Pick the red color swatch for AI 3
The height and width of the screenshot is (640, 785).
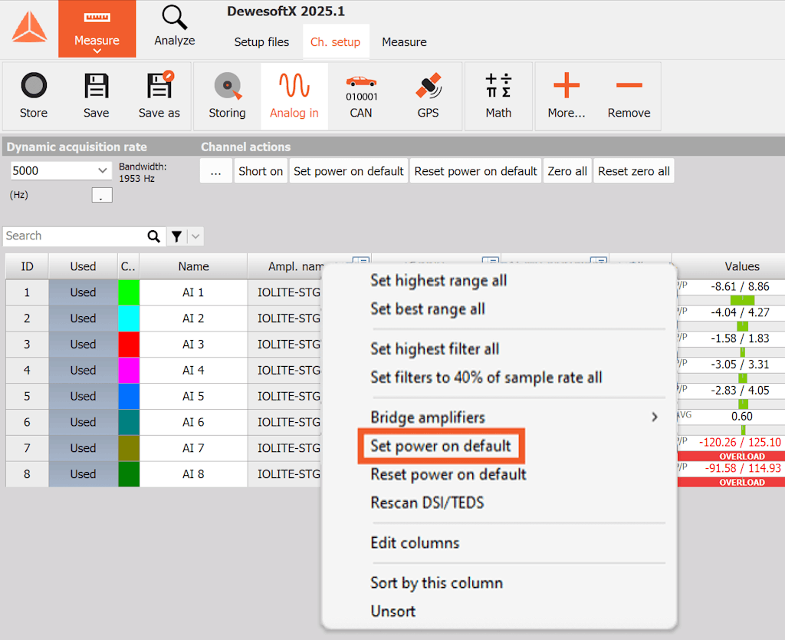129,345
